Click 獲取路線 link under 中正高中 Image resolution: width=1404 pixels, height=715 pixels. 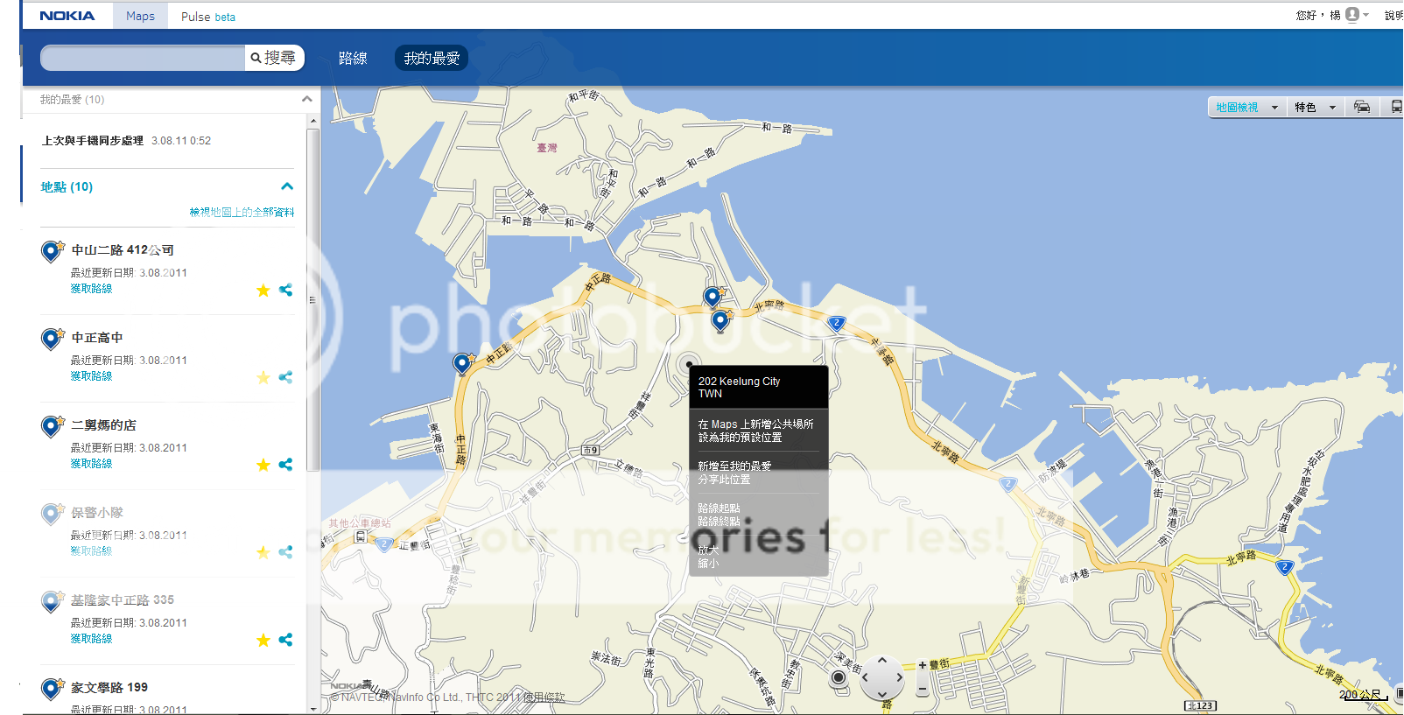91,376
